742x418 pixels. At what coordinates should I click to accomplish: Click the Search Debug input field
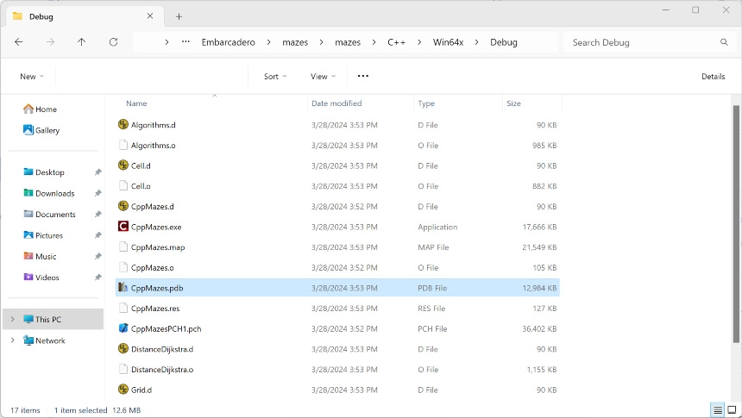pos(643,42)
